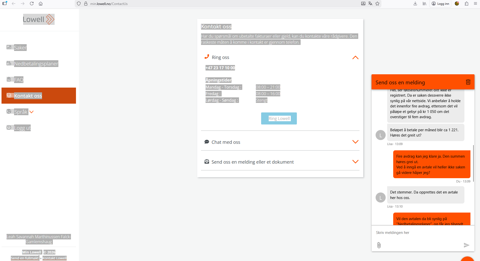The width and height of the screenshot is (480, 261).
Task: Select FAQ from the sidebar menu
Action: tap(19, 80)
